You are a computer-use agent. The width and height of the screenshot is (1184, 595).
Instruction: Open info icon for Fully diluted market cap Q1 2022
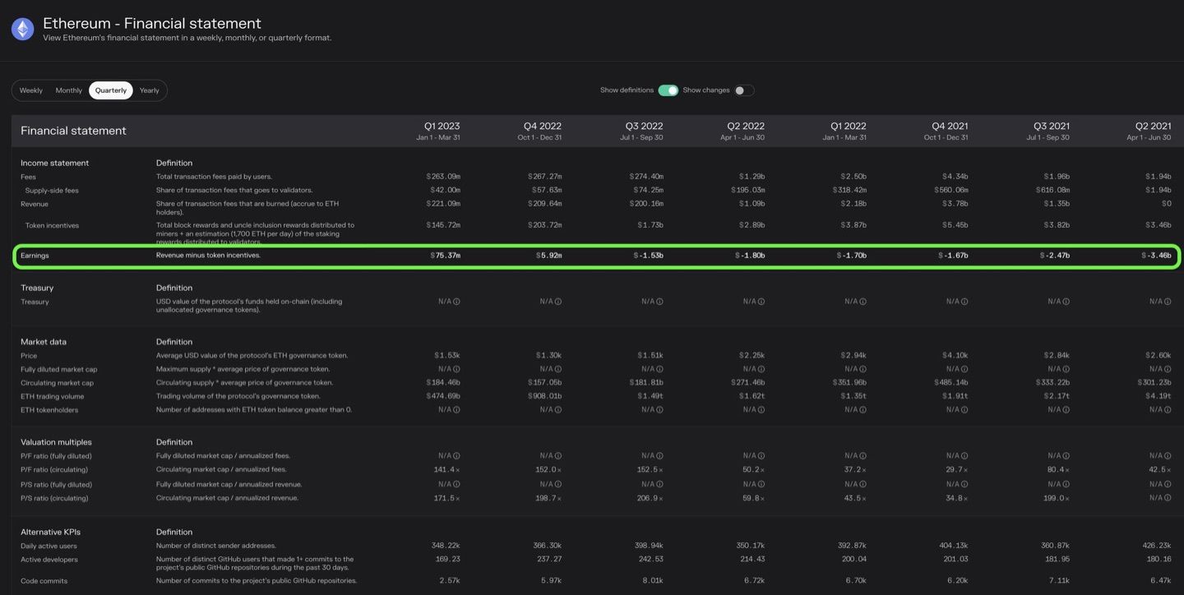863,369
